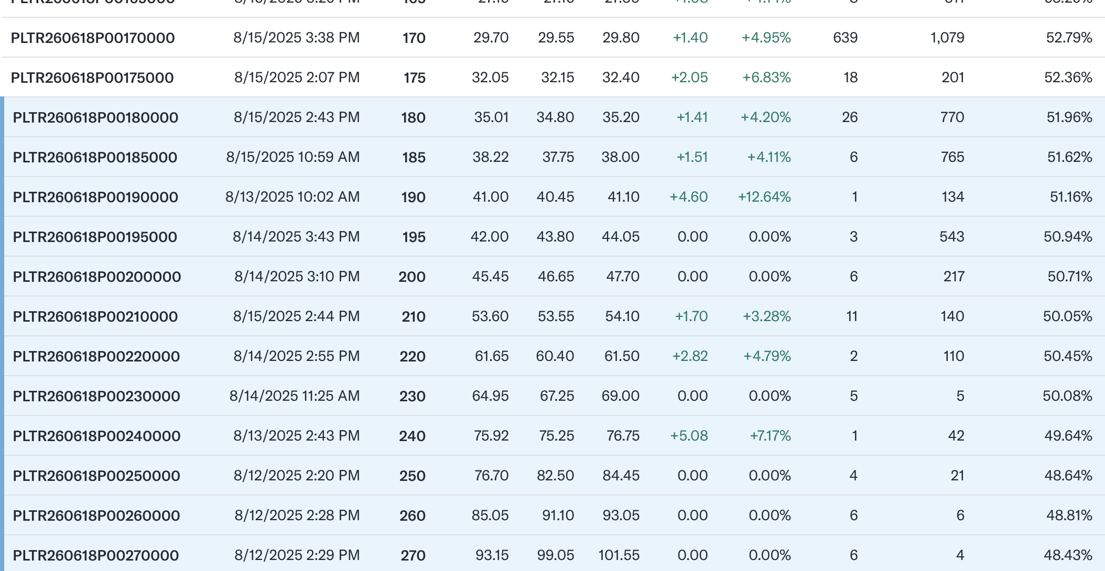Open the PLTR260618P00200000 option link
This screenshot has width=1105, height=571.
tap(97, 277)
